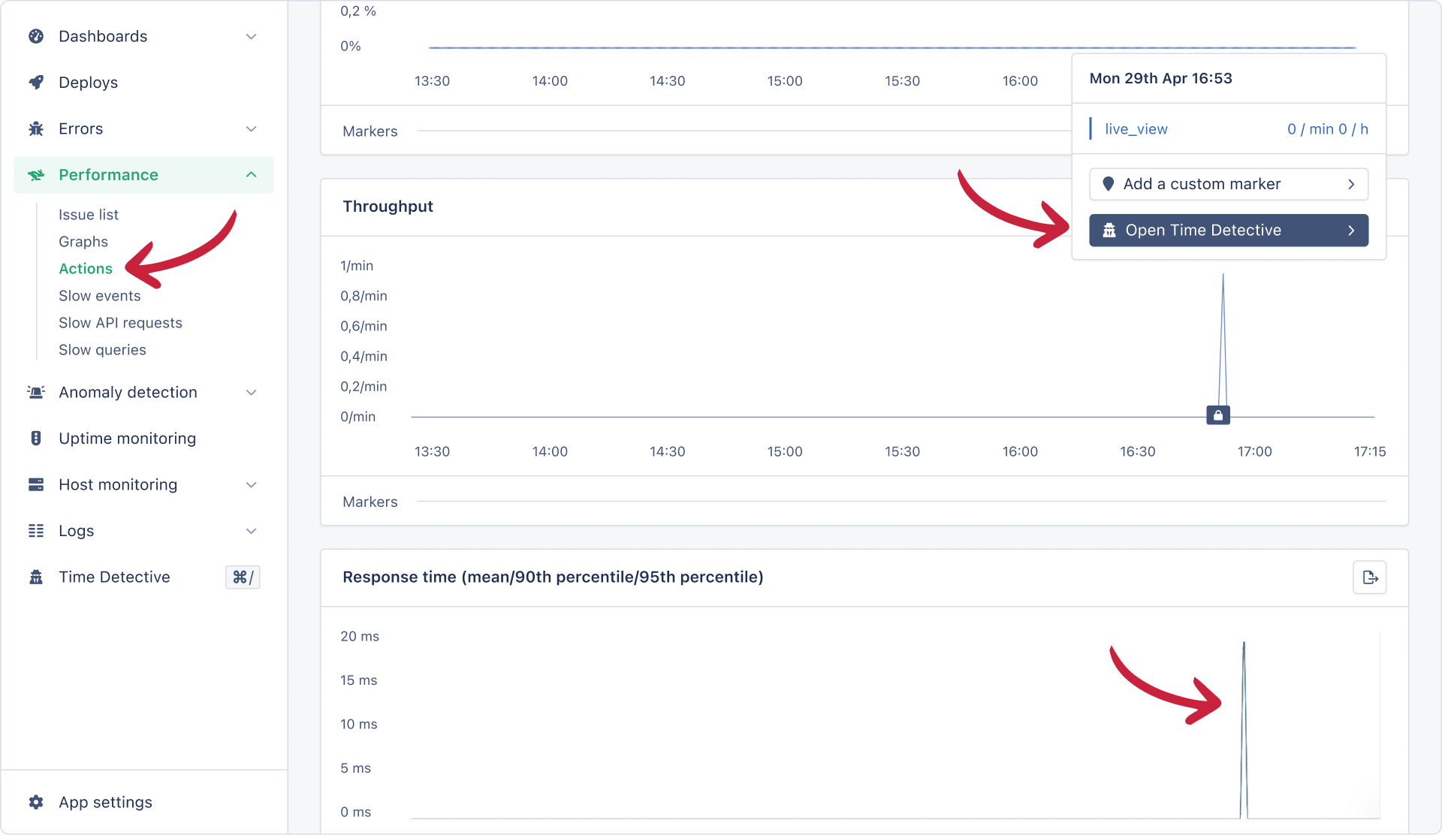Click the App settings gear icon
The image size is (1442, 835).
(36, 802)
